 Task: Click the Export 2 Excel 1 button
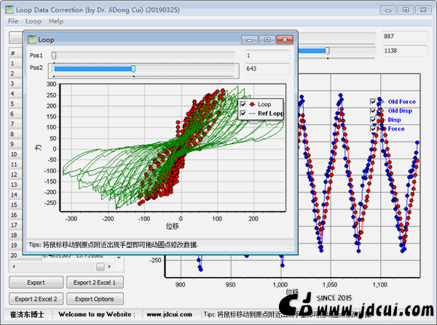[95, 282]
